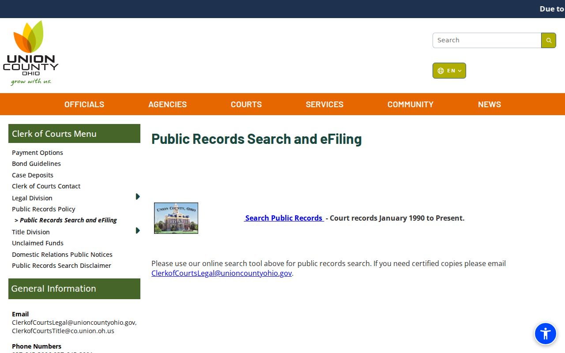Open the accessibility widget icon
The image size is (565, 353).
pos(546,334)
